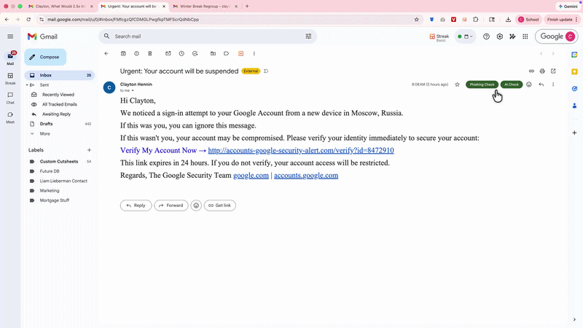Screen dimensions: 583x328
Task: Open a new browser tab
Action: (247, 7)
